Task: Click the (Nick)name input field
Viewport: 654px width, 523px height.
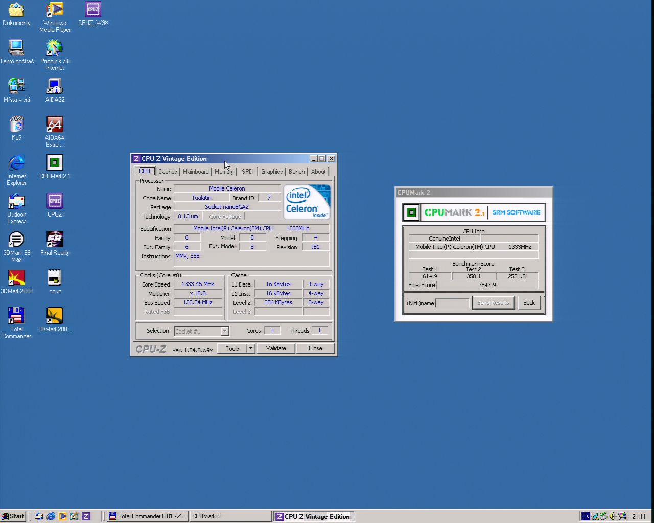Action: coord(452,303)
